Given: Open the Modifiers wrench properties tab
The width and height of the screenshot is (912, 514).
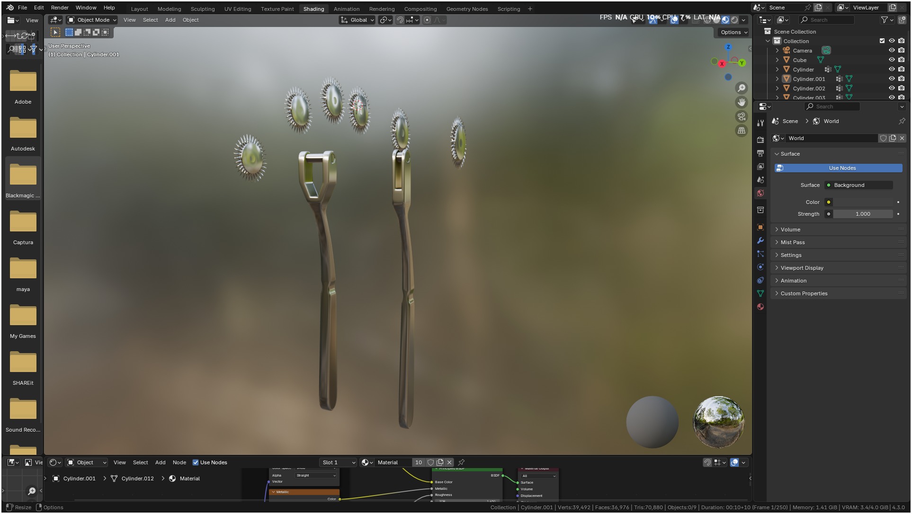Looking at the screenshot, I should pos(760,240).
